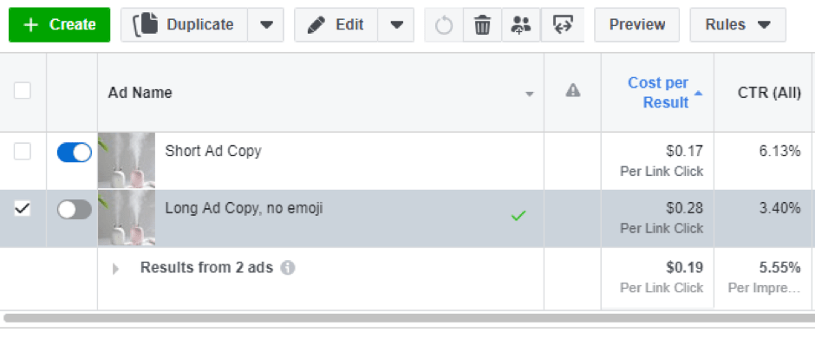Click the horizontal scrollbar below the table

(407, 318)
